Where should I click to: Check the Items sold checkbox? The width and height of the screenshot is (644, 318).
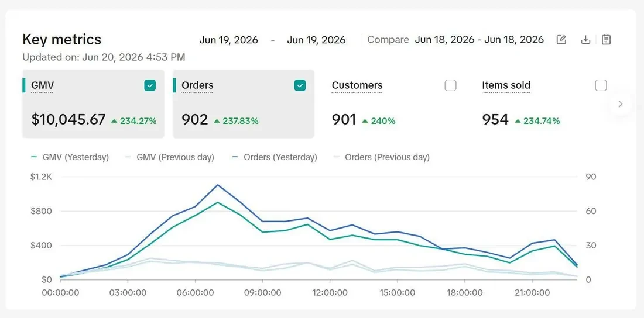[601, 85]
